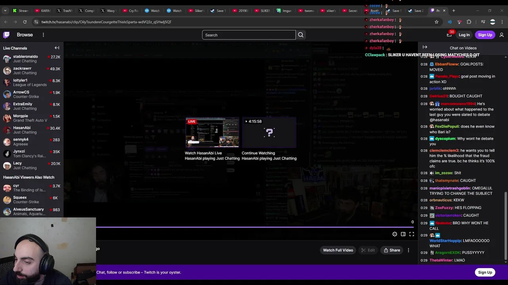Switch to the Save 2 browser tab
This screenshot has width=508, height=285.
click(416, 11)
